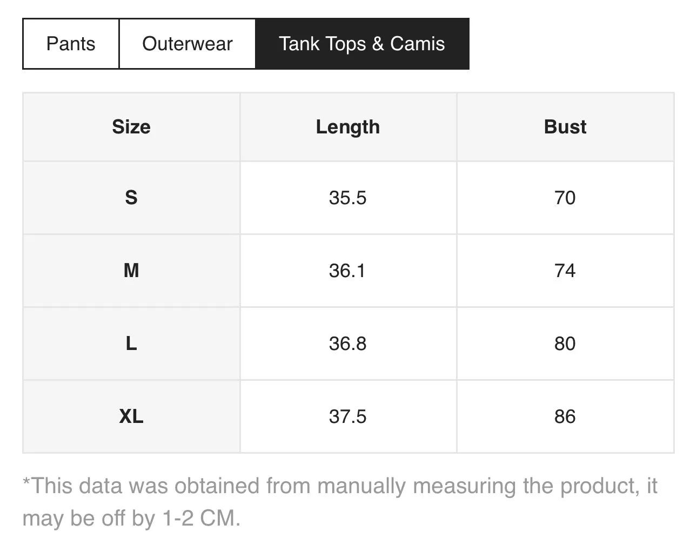Click the bust value 86
Screen dimensions: 697x545
pyautogui.click(x=565, y=416)
